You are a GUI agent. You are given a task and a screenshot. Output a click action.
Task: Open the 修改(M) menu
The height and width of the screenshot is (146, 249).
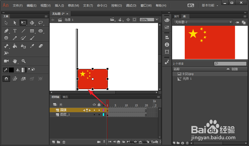(73, 6)
